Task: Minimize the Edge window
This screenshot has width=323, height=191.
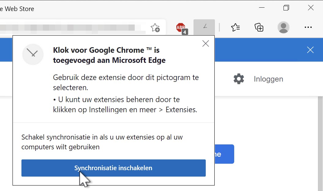Action: tap(261, 8)
